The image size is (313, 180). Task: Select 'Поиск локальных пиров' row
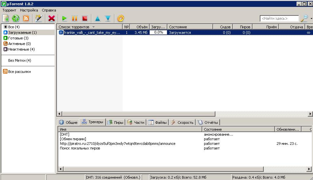tap(185, 148)
